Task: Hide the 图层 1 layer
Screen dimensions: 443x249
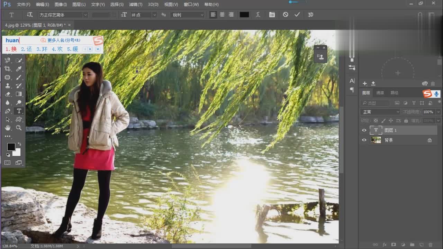Action: [364, 130]
